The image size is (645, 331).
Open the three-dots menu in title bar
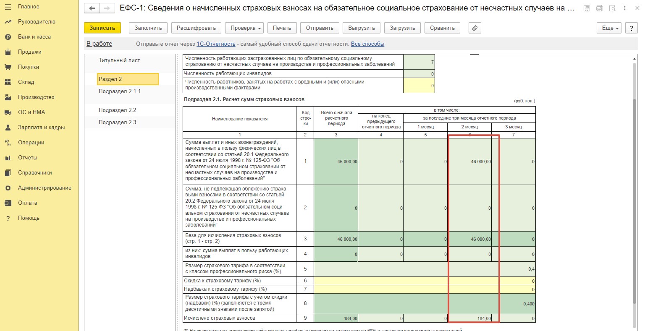[625, 8]
